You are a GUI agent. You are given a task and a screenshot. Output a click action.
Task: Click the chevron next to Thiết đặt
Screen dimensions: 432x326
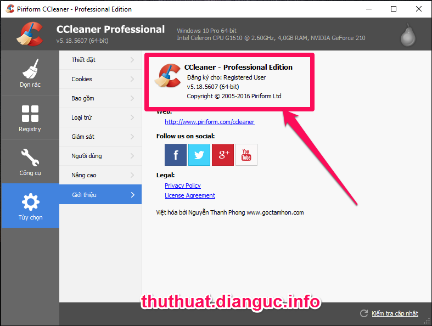tap(132, 60)
